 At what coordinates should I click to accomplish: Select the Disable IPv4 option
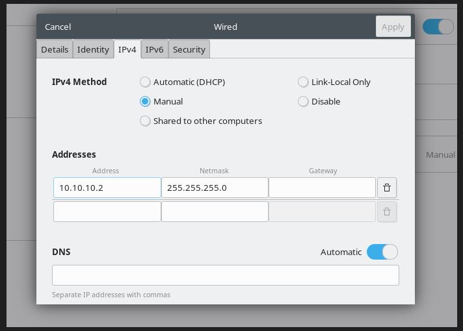pos(303,102)
